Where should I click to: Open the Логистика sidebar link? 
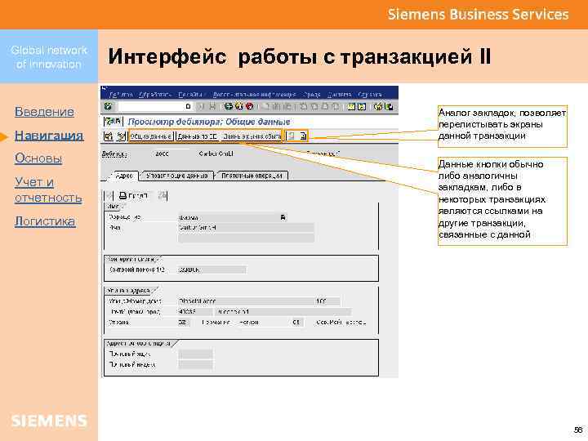(45, 221)
